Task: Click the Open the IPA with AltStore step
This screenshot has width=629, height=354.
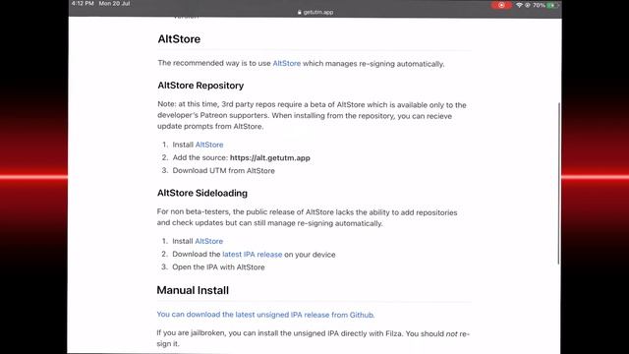Action: pyautogui.click(x=218, y=267)
